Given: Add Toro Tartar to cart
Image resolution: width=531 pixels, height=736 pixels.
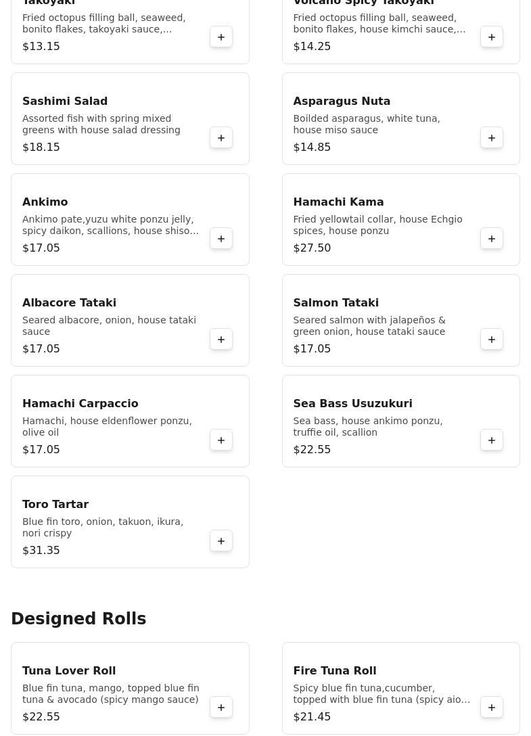Looking at the screenshot, I should (x=221, y=541).
